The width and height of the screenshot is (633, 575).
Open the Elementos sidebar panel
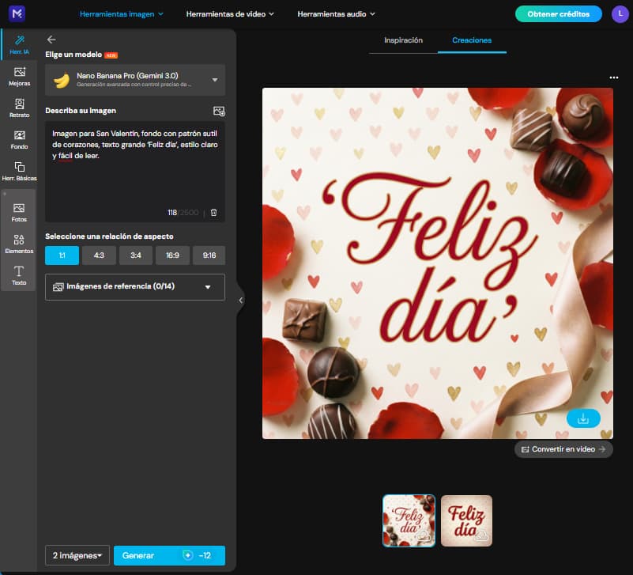(19, 244)
